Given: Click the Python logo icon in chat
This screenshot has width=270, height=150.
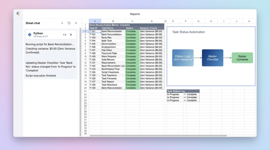Looking at the screenshot, I should (30, 35).
